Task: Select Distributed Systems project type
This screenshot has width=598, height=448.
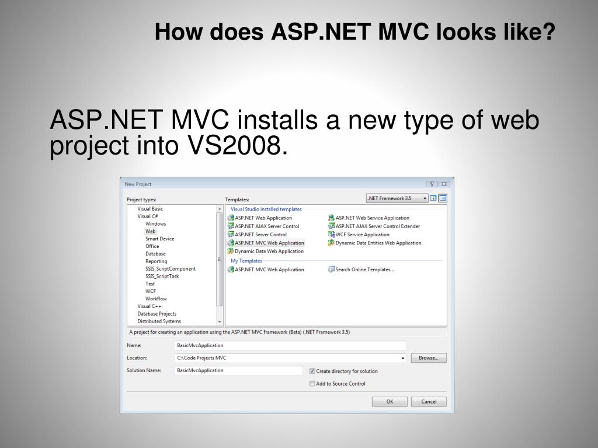Action: pos(159,321)
